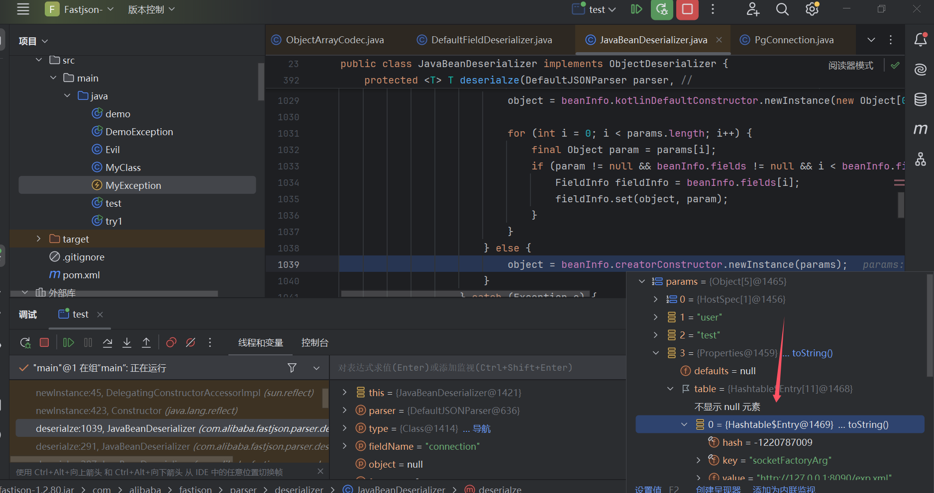Open debugger more options menu
This screenshot has width=934, height=493.
click(210, 342)
